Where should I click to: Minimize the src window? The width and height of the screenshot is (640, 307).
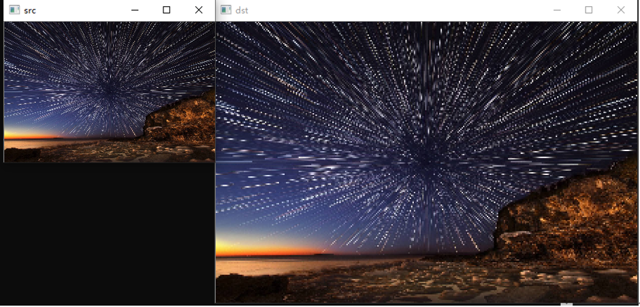(x=135, y=10)
